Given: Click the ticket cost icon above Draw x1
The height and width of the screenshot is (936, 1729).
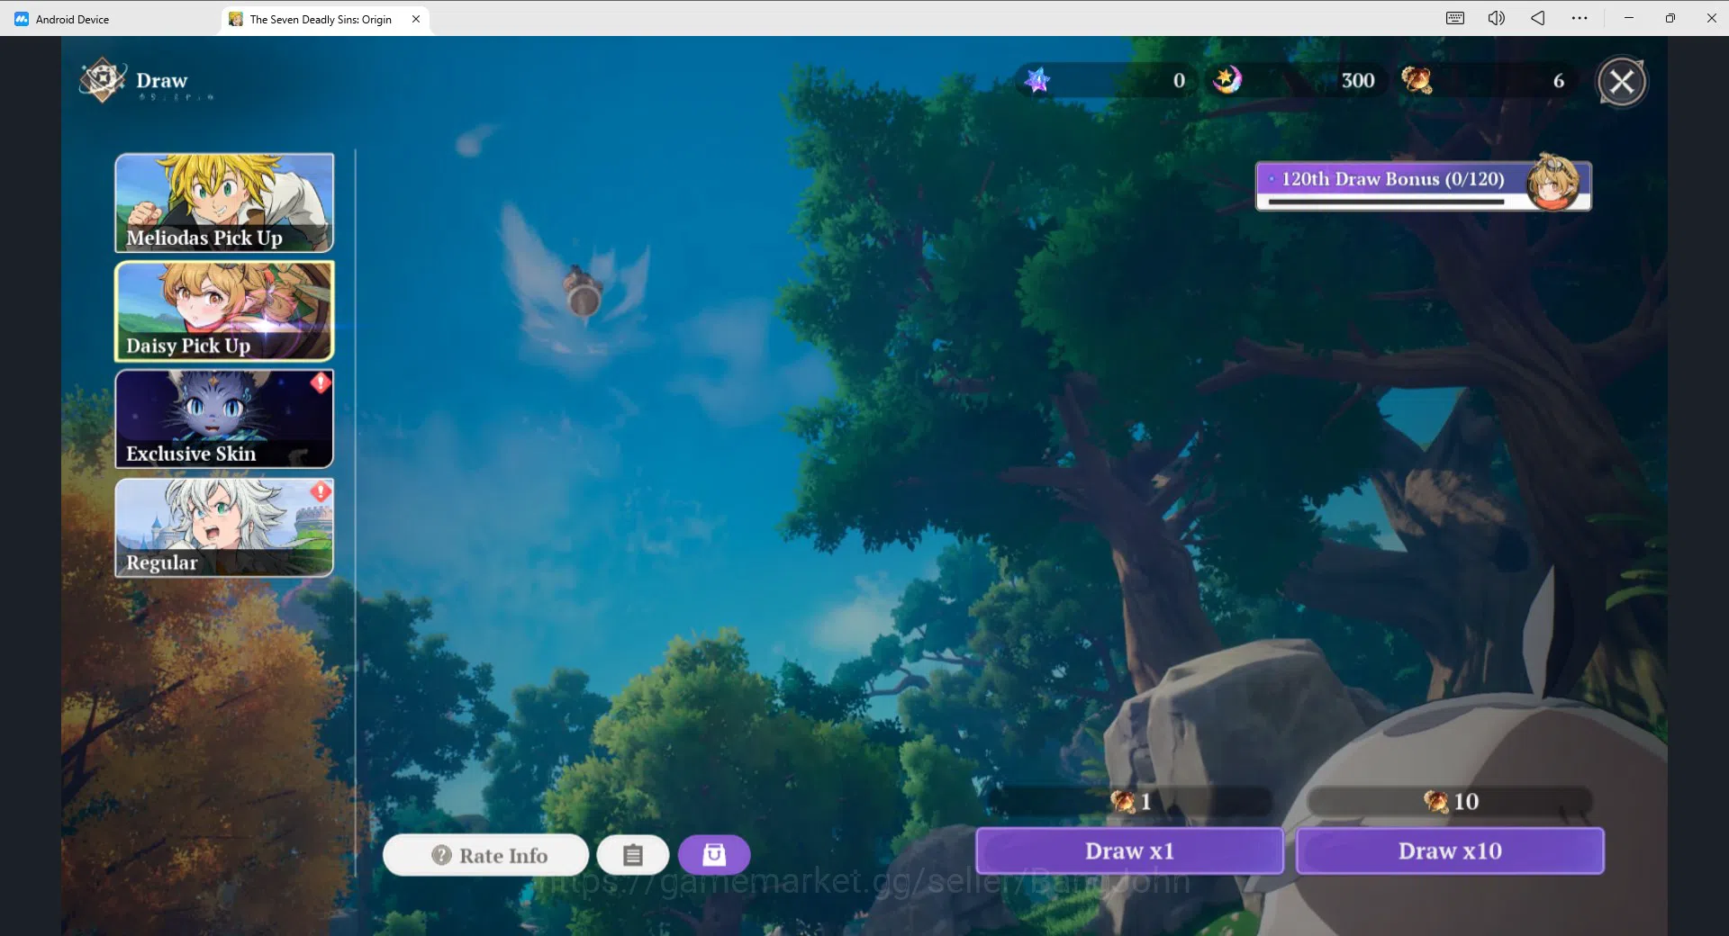Looking at the screenshot, I should tap(1123, 801).
